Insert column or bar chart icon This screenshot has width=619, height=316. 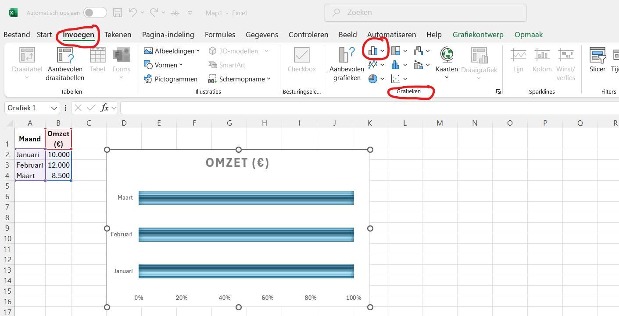[x=373, y=51]
